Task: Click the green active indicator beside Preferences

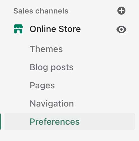Action: coord(1,122)
